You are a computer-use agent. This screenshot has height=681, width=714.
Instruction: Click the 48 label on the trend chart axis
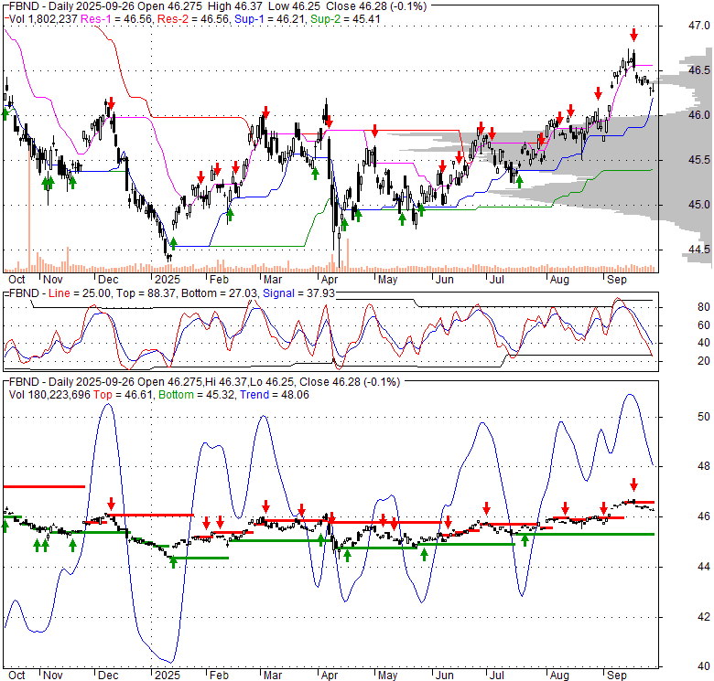point(704,466)
